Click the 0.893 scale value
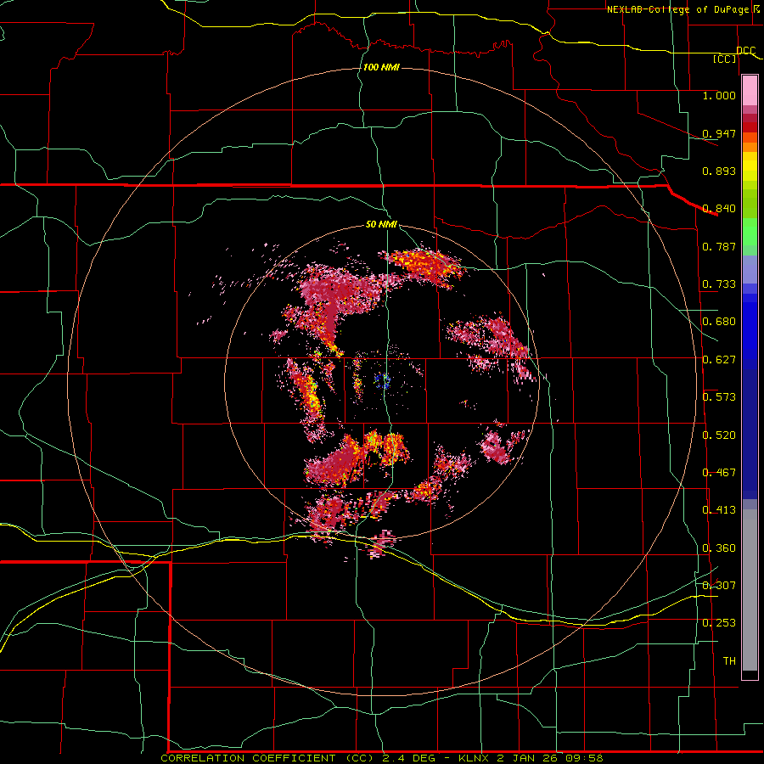This screenshot has height=764, width=764. [719, 171]
